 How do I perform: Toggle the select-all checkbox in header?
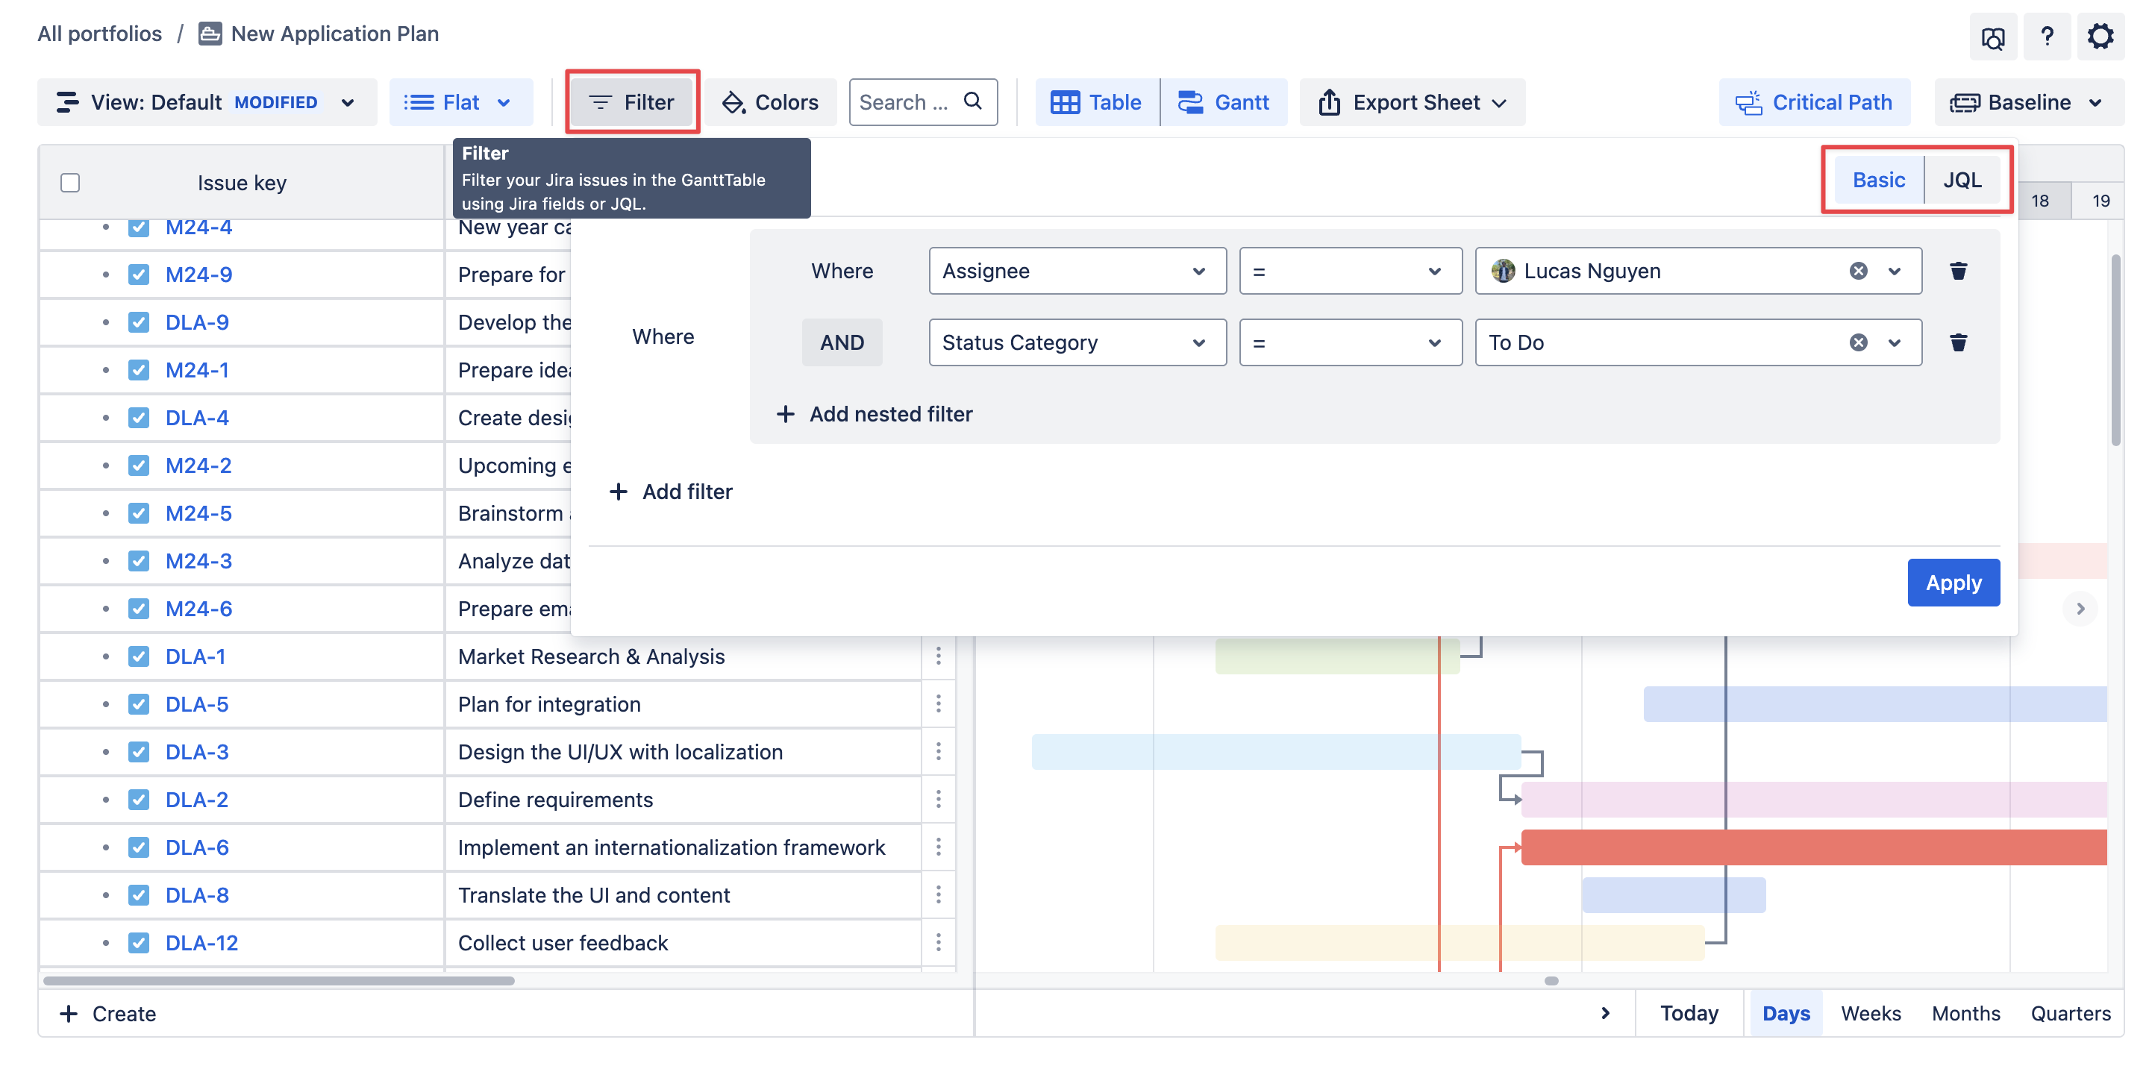(70, 183)
